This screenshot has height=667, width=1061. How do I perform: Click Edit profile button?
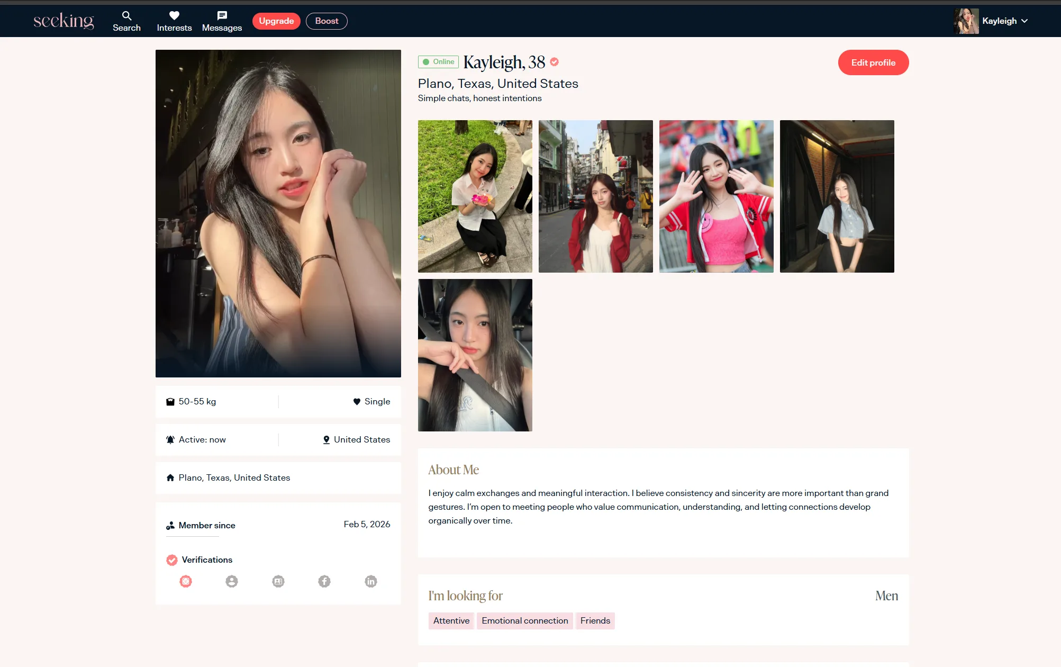(873, 62)
